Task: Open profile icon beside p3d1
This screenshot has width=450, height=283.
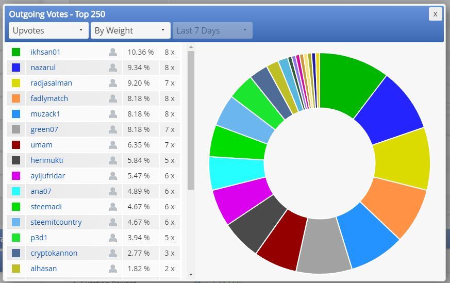Action: pyautogui.click(x=113, y=238)
